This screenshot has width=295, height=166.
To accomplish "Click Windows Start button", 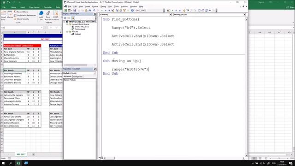I will pyautogui.click(x=3, y=163).
